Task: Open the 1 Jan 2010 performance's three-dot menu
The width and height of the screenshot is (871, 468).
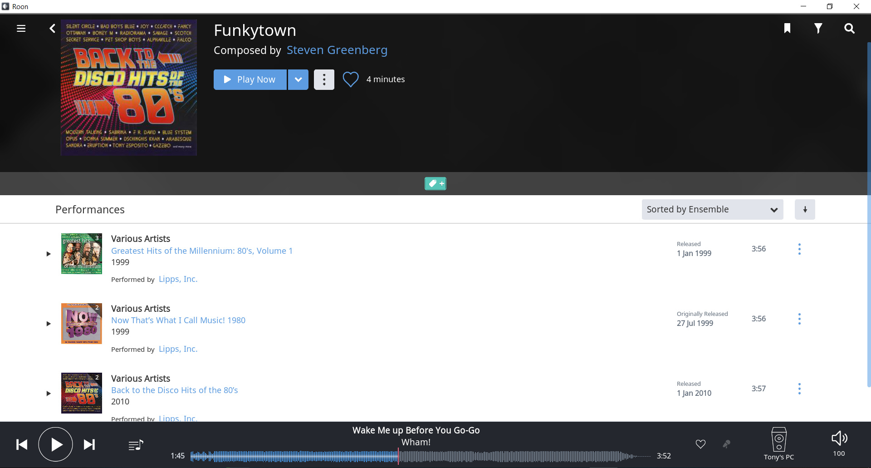Action: (799, 389)
